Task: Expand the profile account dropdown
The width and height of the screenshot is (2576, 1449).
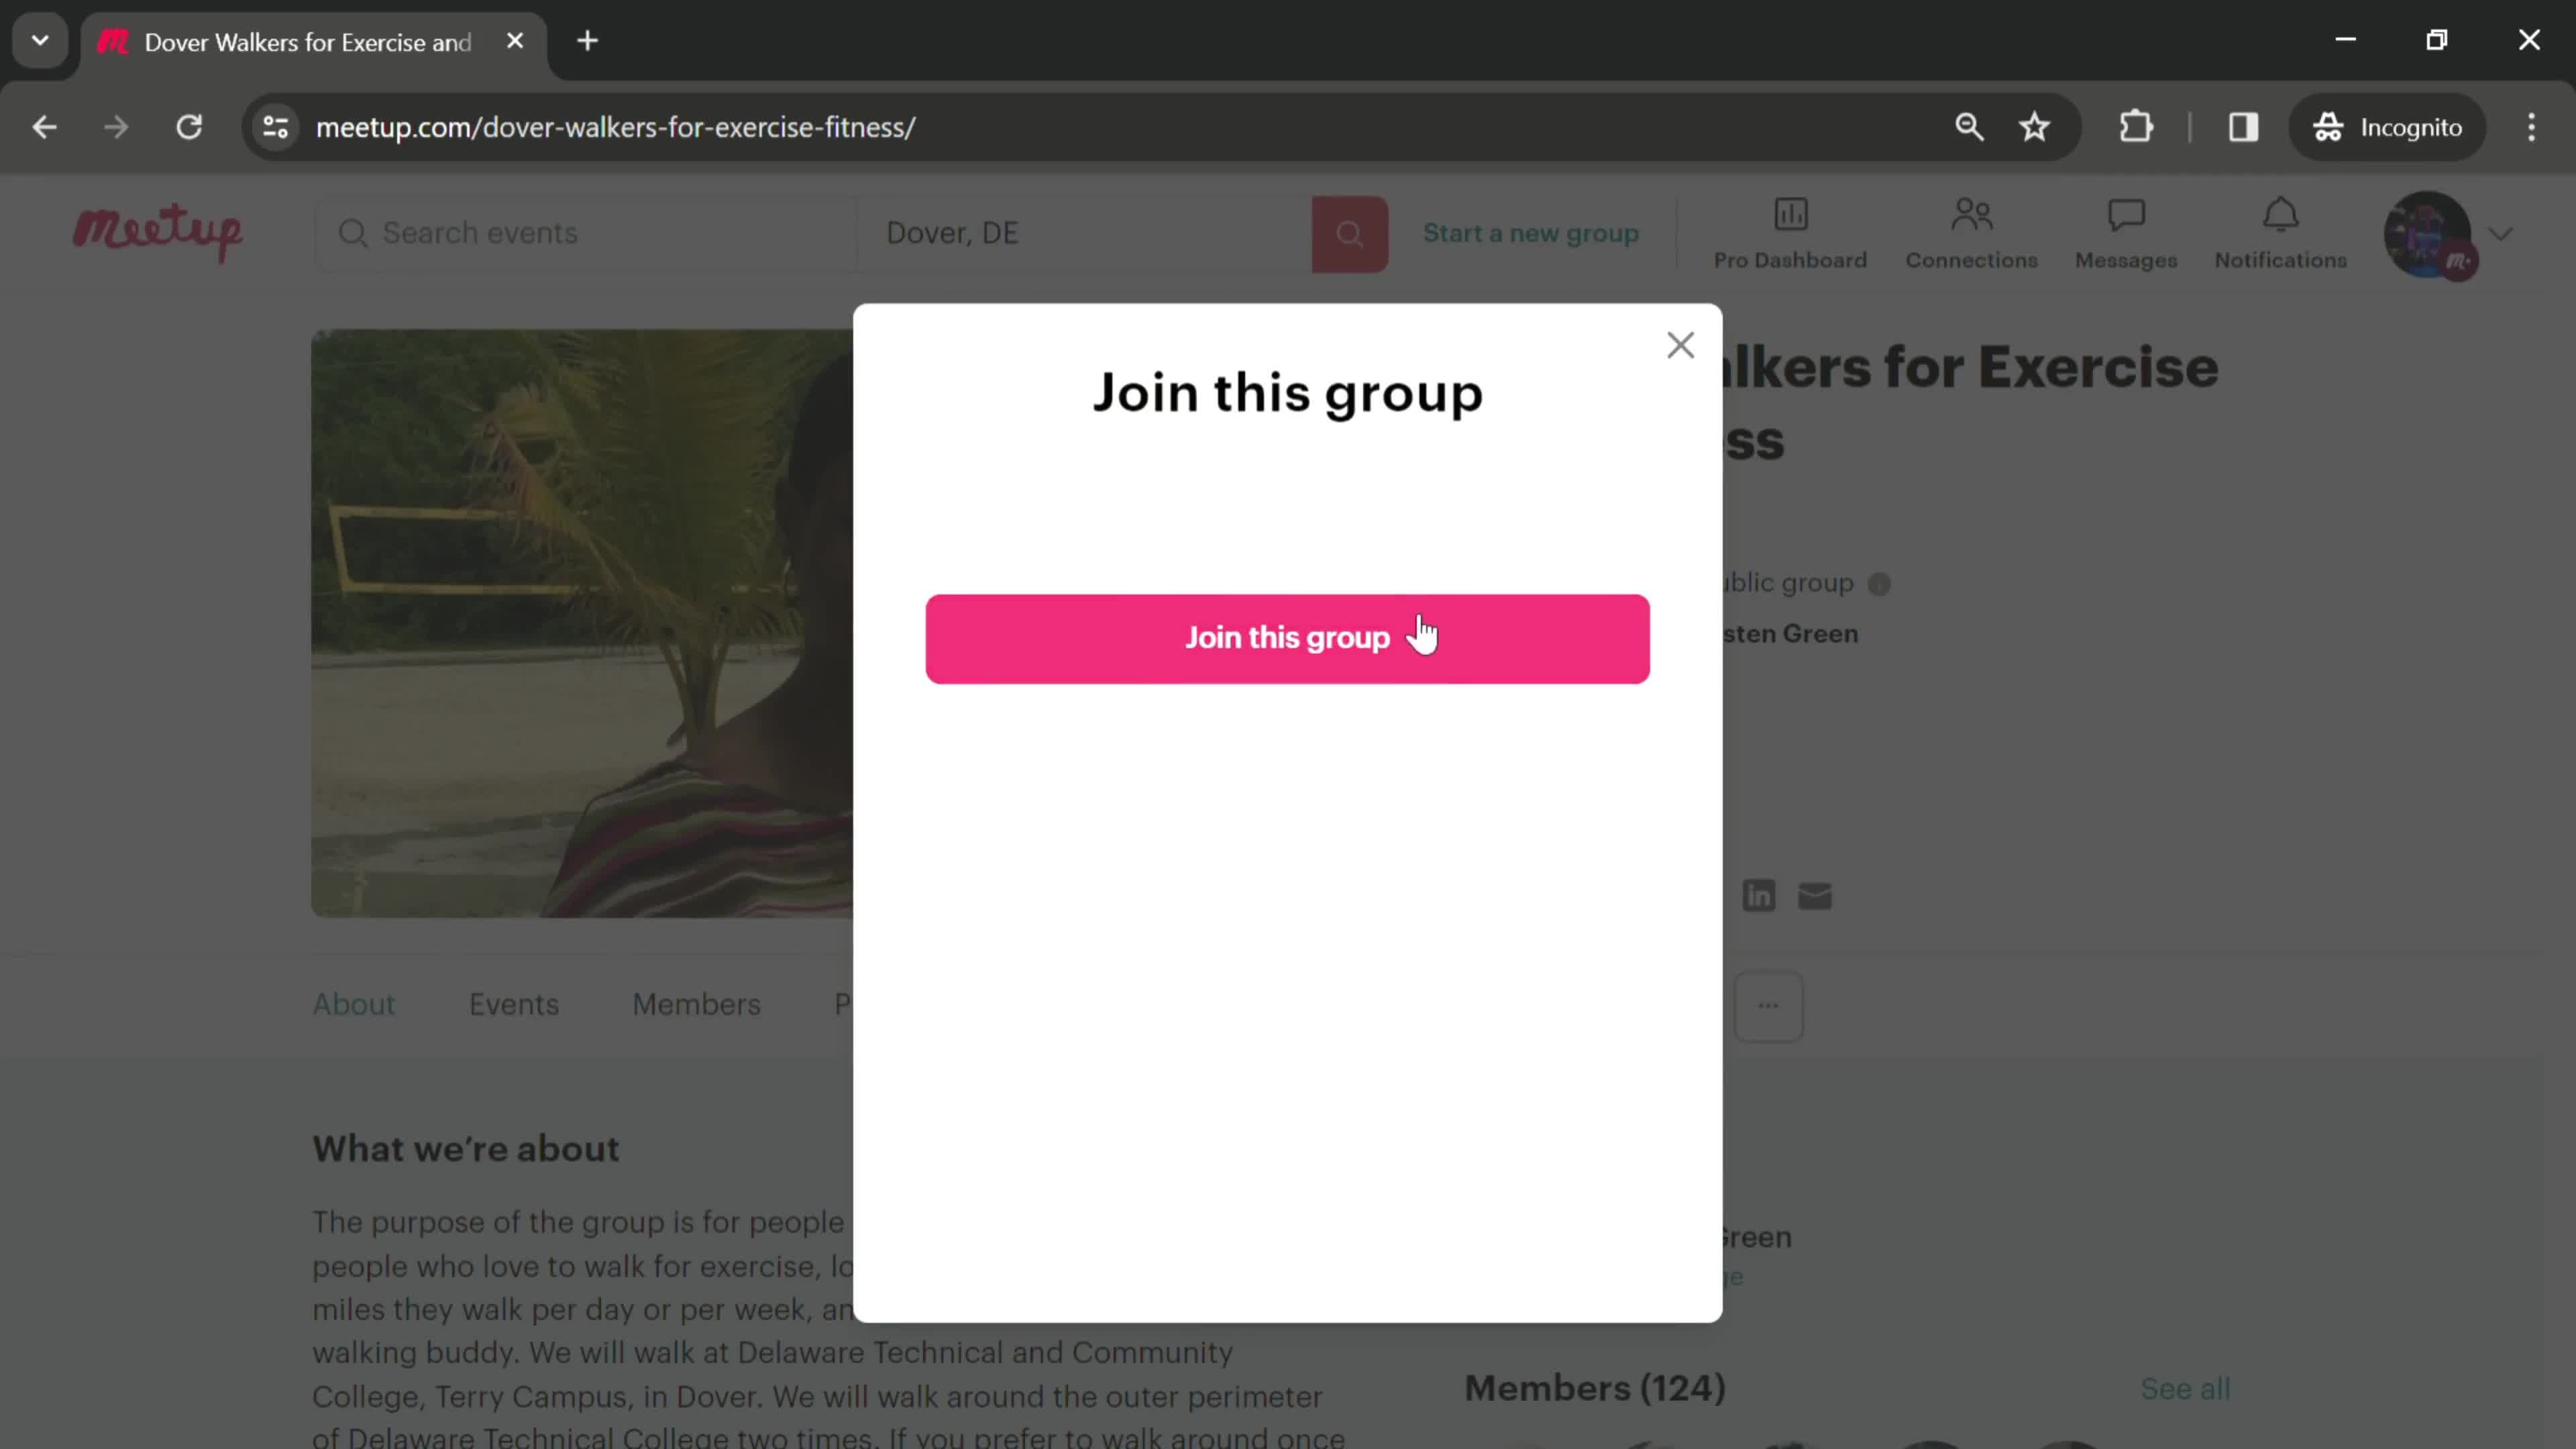Action: (2504, 231)
